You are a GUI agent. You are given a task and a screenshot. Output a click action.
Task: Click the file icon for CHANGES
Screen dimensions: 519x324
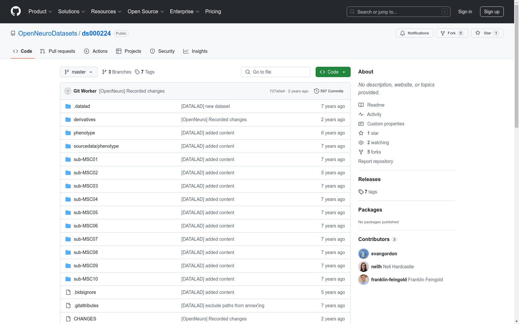(x=68, y=319)
